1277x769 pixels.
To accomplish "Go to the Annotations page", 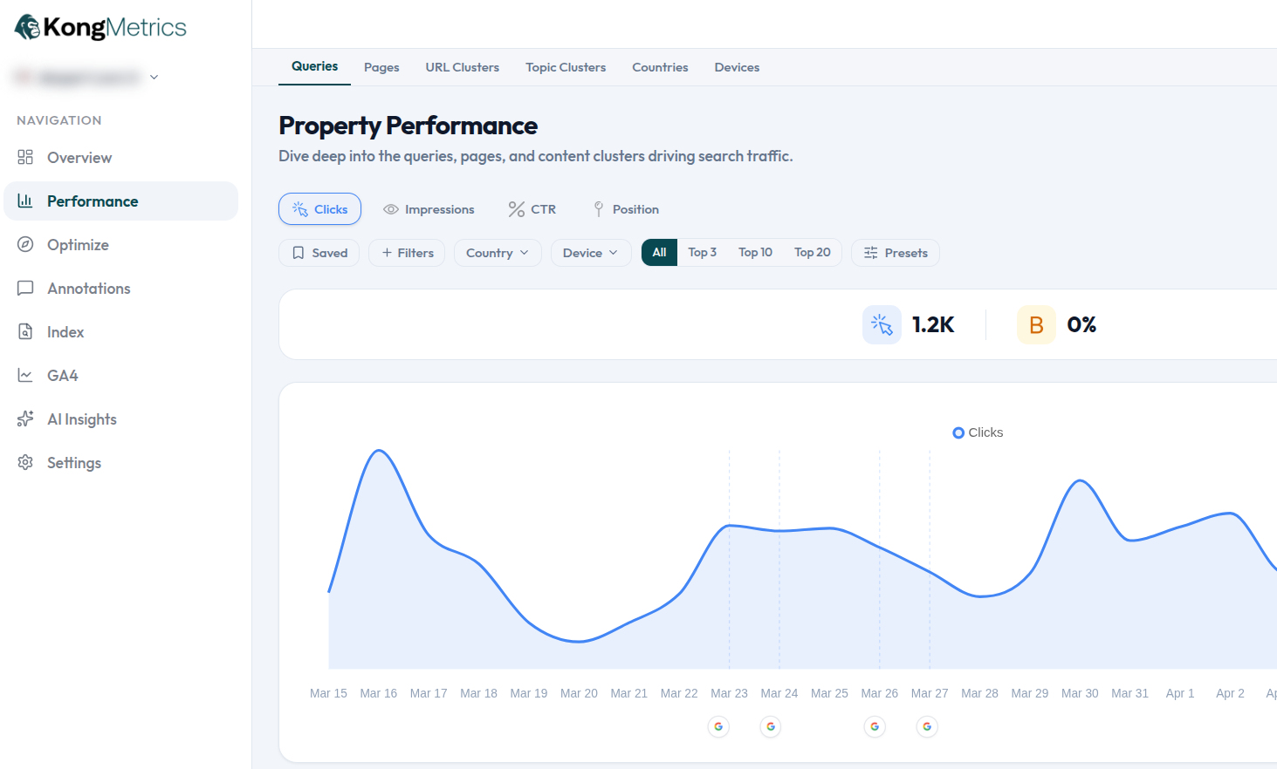I will (87, 288).
